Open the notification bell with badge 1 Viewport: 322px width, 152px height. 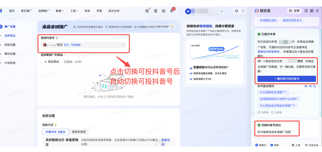coord(172,11)
